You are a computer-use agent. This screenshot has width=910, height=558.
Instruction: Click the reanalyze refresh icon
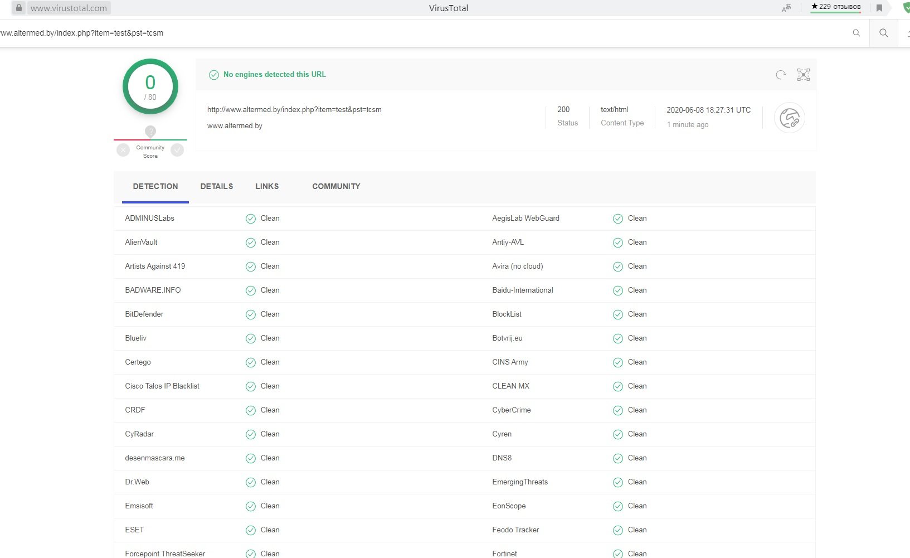(x=781, y=75)
